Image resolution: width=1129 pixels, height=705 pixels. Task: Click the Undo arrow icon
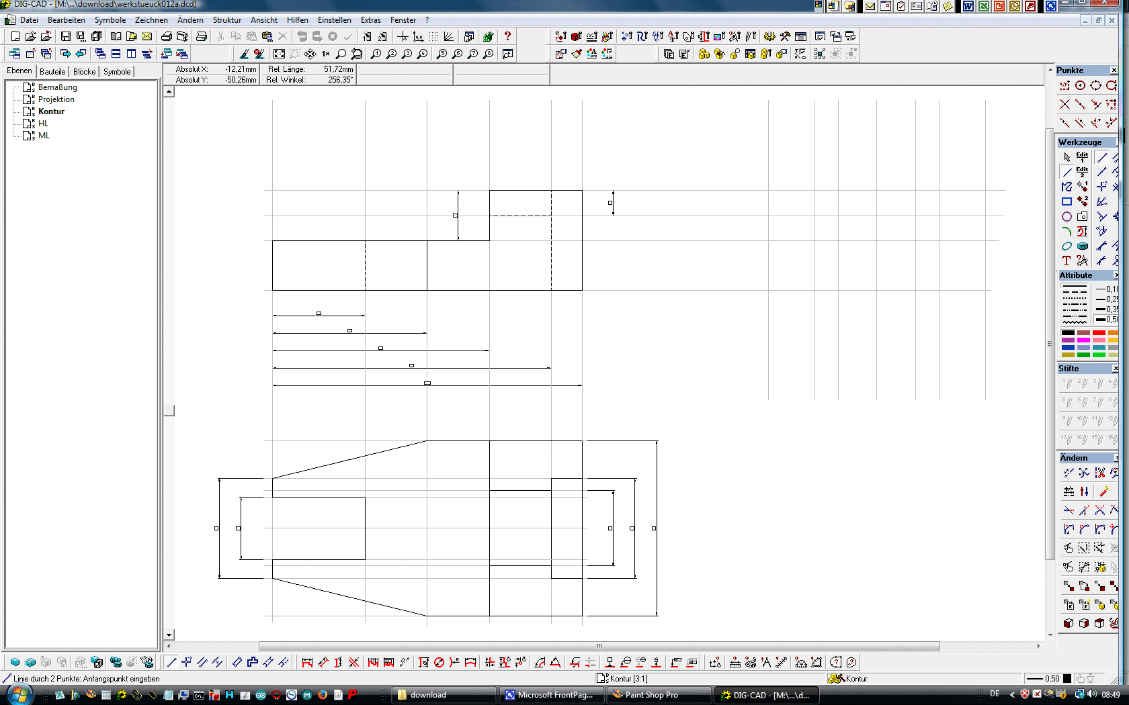click(x=302, y=36)
